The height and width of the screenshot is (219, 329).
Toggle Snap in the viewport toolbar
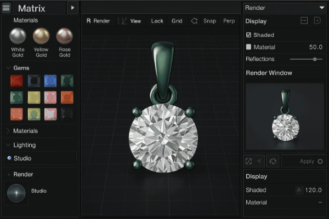209,21
